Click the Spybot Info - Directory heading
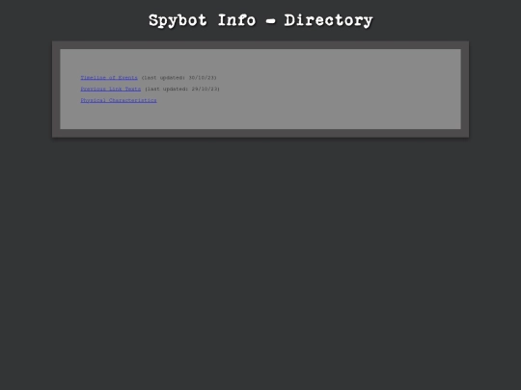The image size is (521, 390). pos(260,20)
